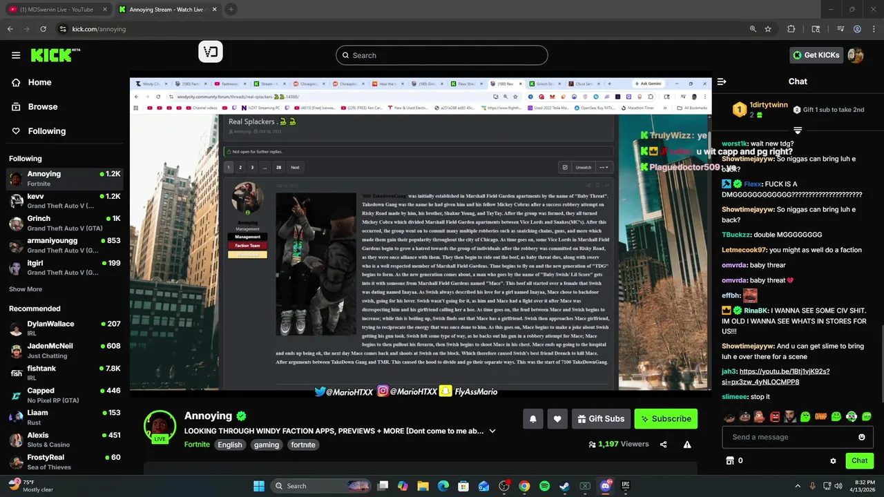Show hidden system tray icons
884x497 pixels.
[798, 486]
